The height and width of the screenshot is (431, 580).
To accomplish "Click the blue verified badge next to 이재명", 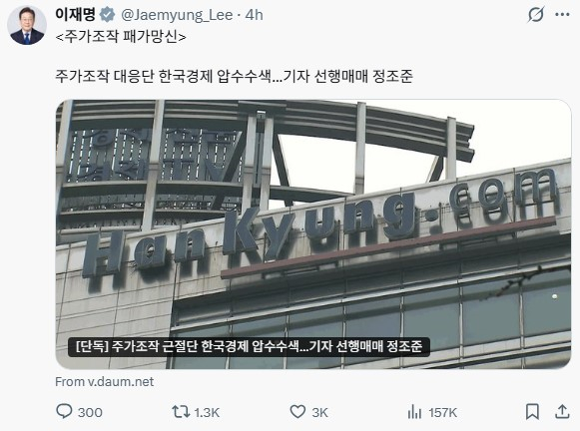I will [108, 15].
